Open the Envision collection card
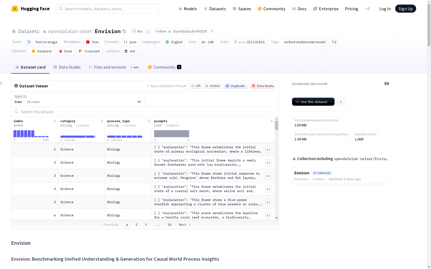The height and width of the screenshot is (269, 431). [340, 176]
